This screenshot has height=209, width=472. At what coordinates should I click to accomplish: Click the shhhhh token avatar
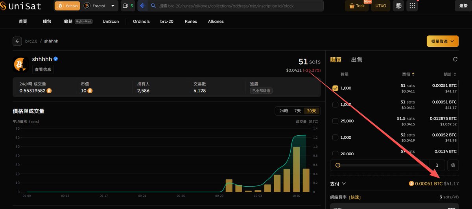click(20, 64)
